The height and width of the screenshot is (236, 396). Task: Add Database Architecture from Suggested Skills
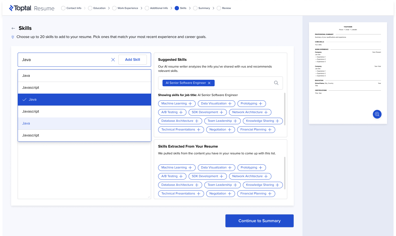point(180,121)
